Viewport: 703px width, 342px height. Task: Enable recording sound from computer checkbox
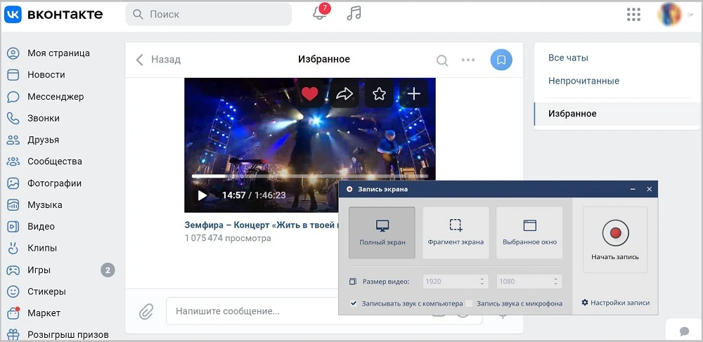click(x=354, y=303)
